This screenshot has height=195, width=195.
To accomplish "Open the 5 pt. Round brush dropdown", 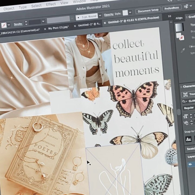I will pyautogui.click(x=100, y=15).
